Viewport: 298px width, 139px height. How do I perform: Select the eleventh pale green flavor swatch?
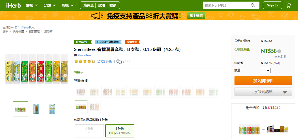213,91
